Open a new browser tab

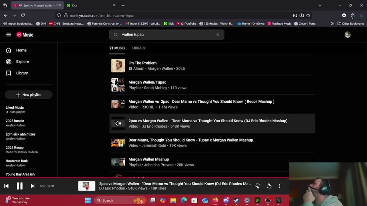click(123, 5)
